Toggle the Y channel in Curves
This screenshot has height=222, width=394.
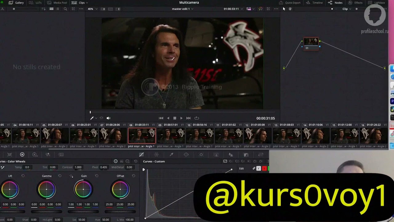click(x=259, y=168)
